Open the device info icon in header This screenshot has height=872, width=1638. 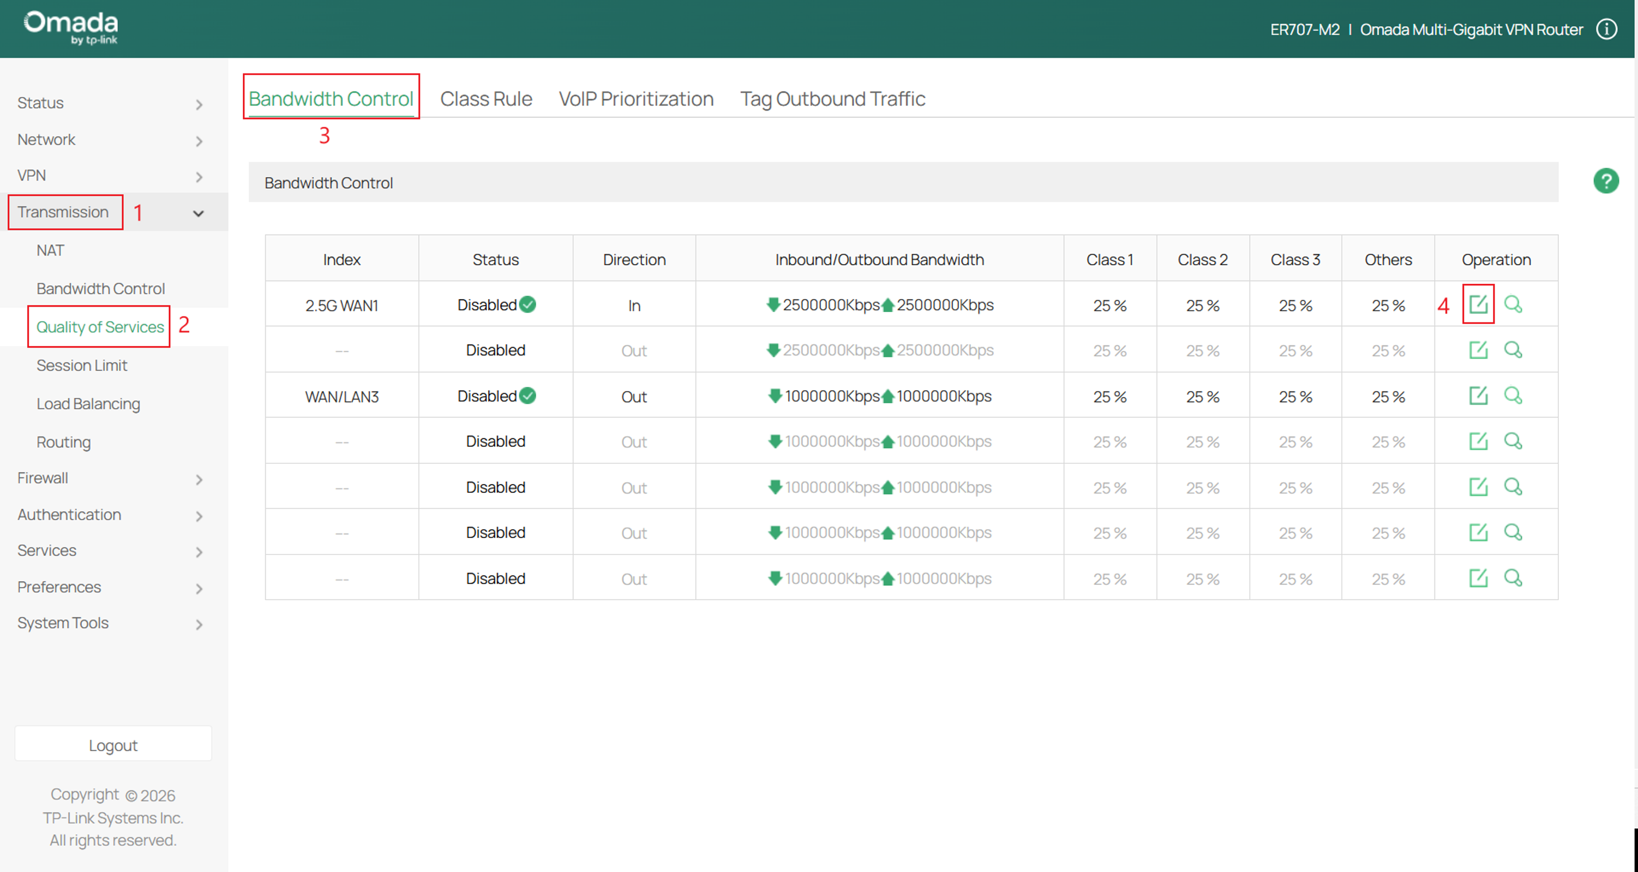coord(1606,29)
